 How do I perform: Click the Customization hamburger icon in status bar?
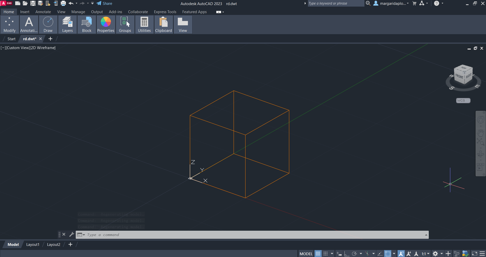482,253
